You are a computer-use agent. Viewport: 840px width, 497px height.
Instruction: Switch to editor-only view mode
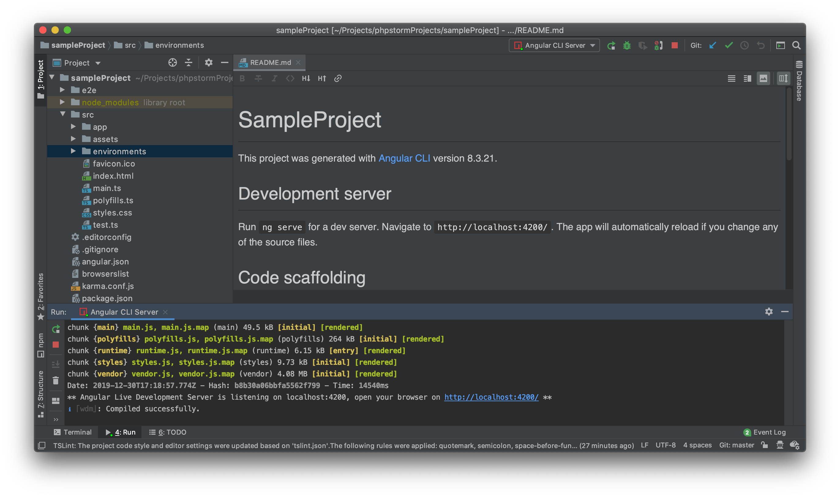[x=731, y=78]
